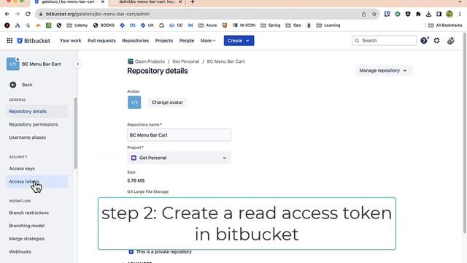467x263 pixels.
Task: Open Access tokens under Security
Action: [36, 182]
